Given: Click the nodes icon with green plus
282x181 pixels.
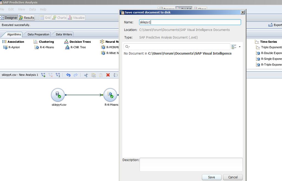Looking at the screenshot, I should pos(43,75).
